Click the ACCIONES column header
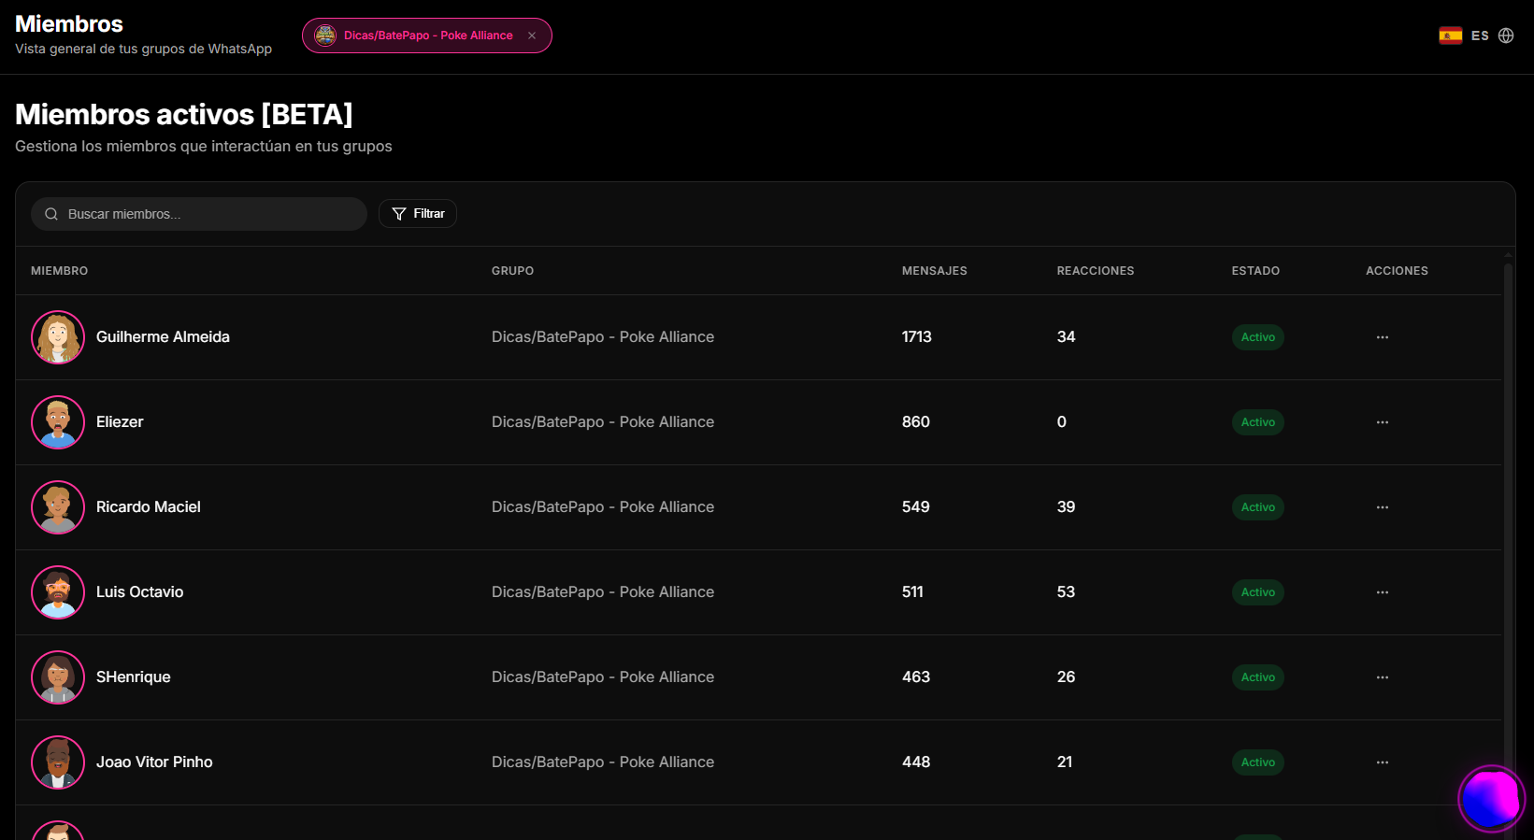Screen dimensions: 1534x840 [1398, 271]
